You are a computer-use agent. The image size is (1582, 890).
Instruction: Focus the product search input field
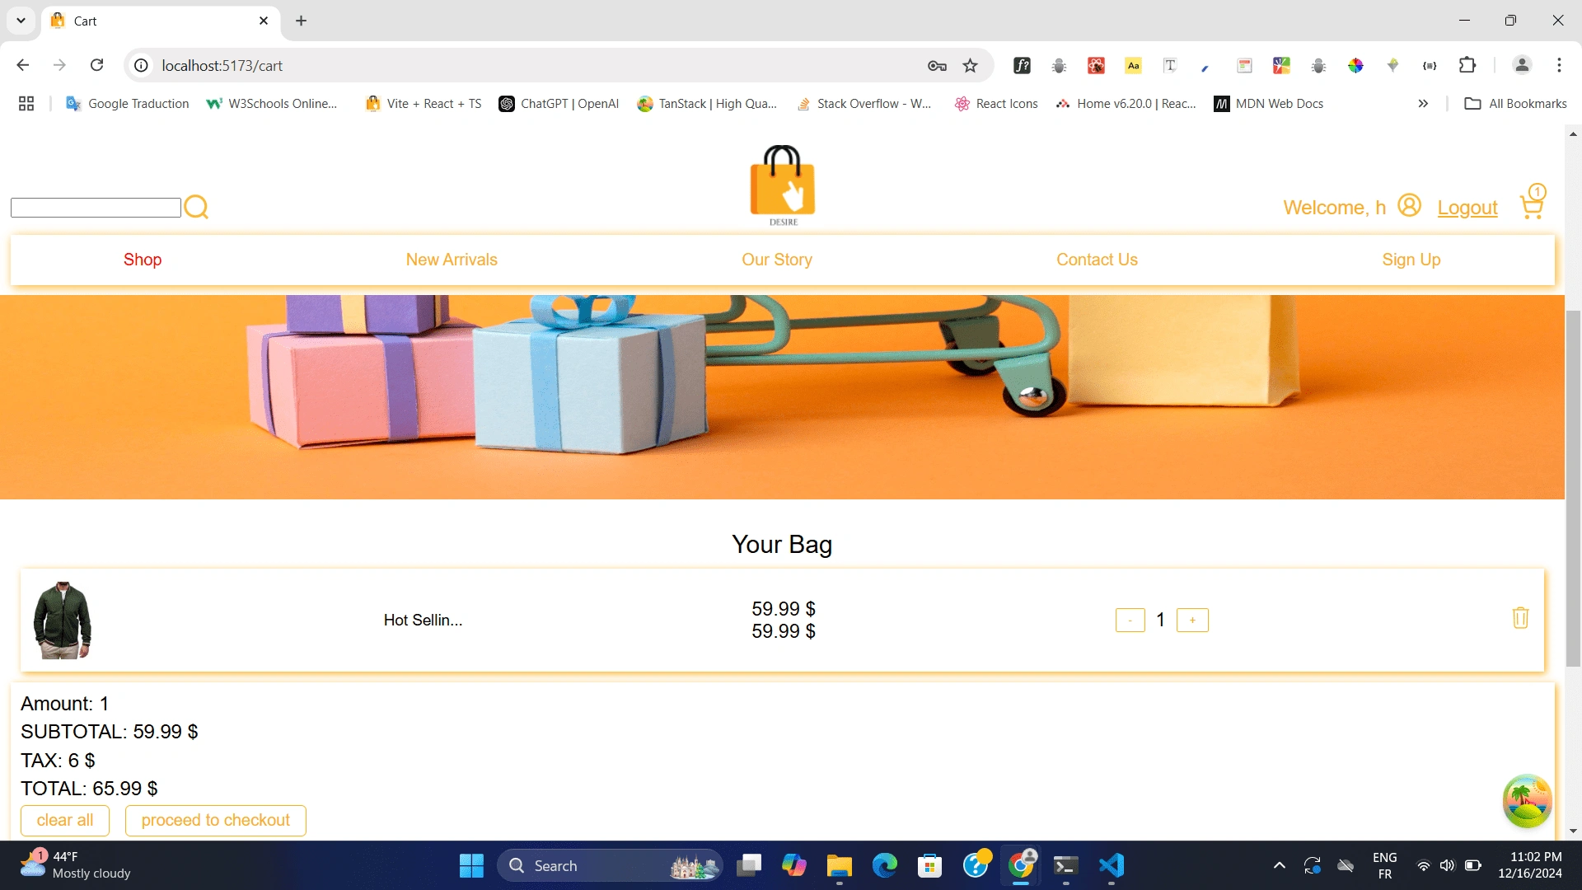pos(96,208)
